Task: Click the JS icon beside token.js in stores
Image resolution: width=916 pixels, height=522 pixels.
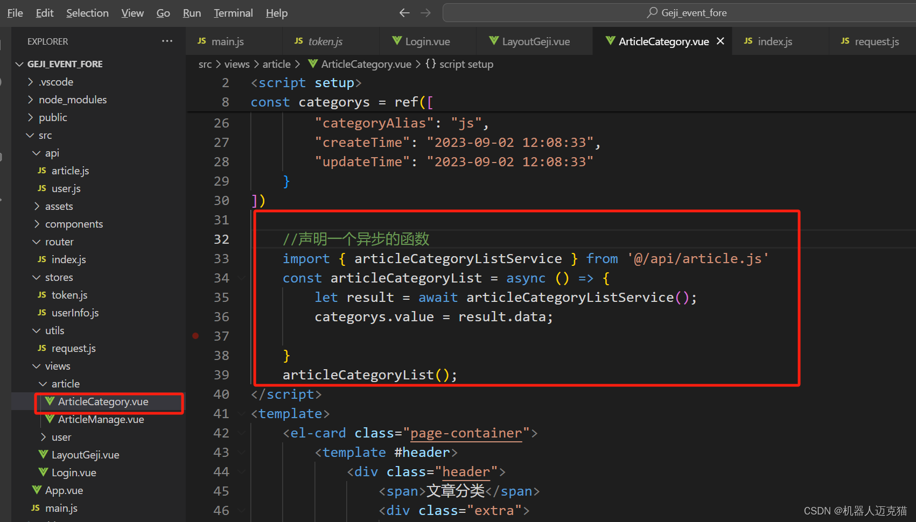Action: coord(42,295)
